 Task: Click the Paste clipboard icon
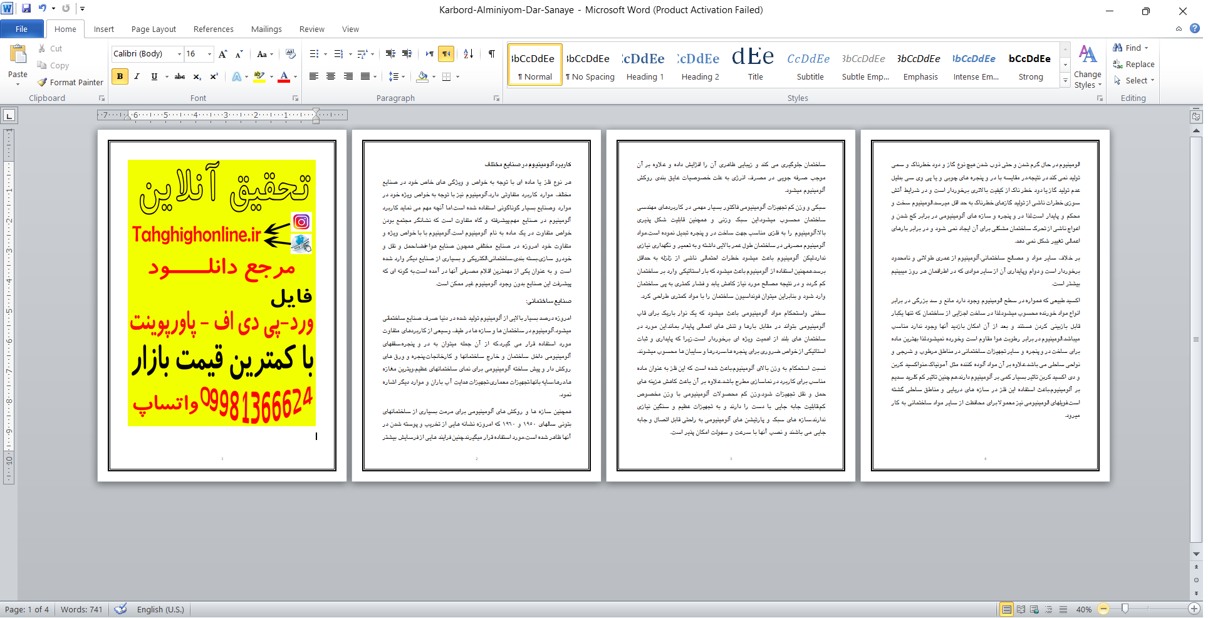18,55
